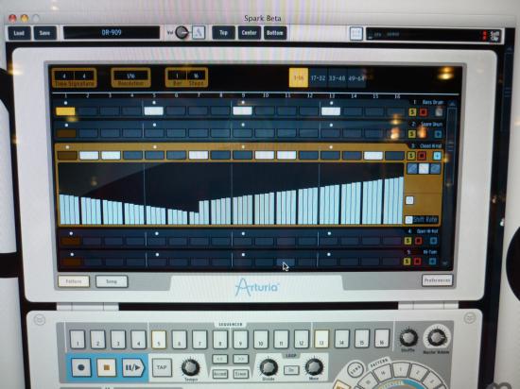Expand the Open Hi-Hat track

[x=433, y=241]
